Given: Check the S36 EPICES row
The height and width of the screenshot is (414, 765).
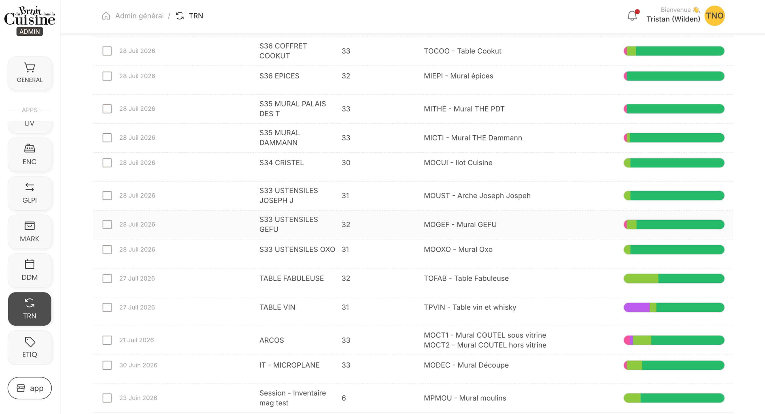Looking at the screenshot, I should click(x=107, y=76).
